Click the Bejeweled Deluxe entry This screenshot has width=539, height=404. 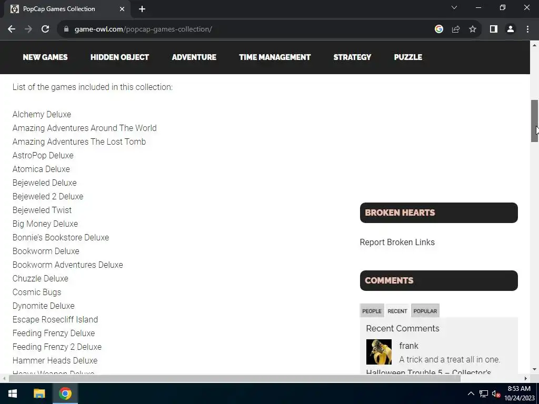tap(44, 183)
